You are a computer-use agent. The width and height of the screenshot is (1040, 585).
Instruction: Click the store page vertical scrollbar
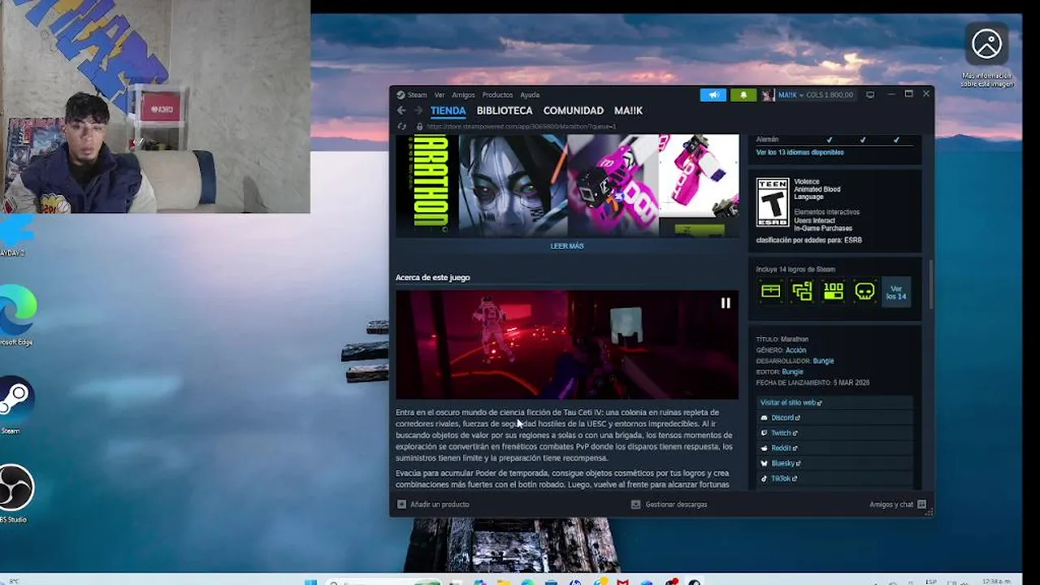pos(930,284)
